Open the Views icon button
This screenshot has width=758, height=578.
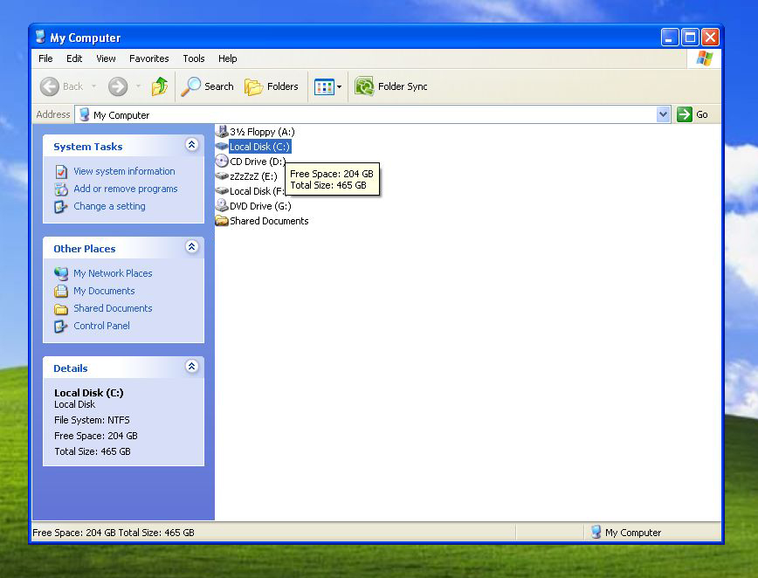(324, 87)
